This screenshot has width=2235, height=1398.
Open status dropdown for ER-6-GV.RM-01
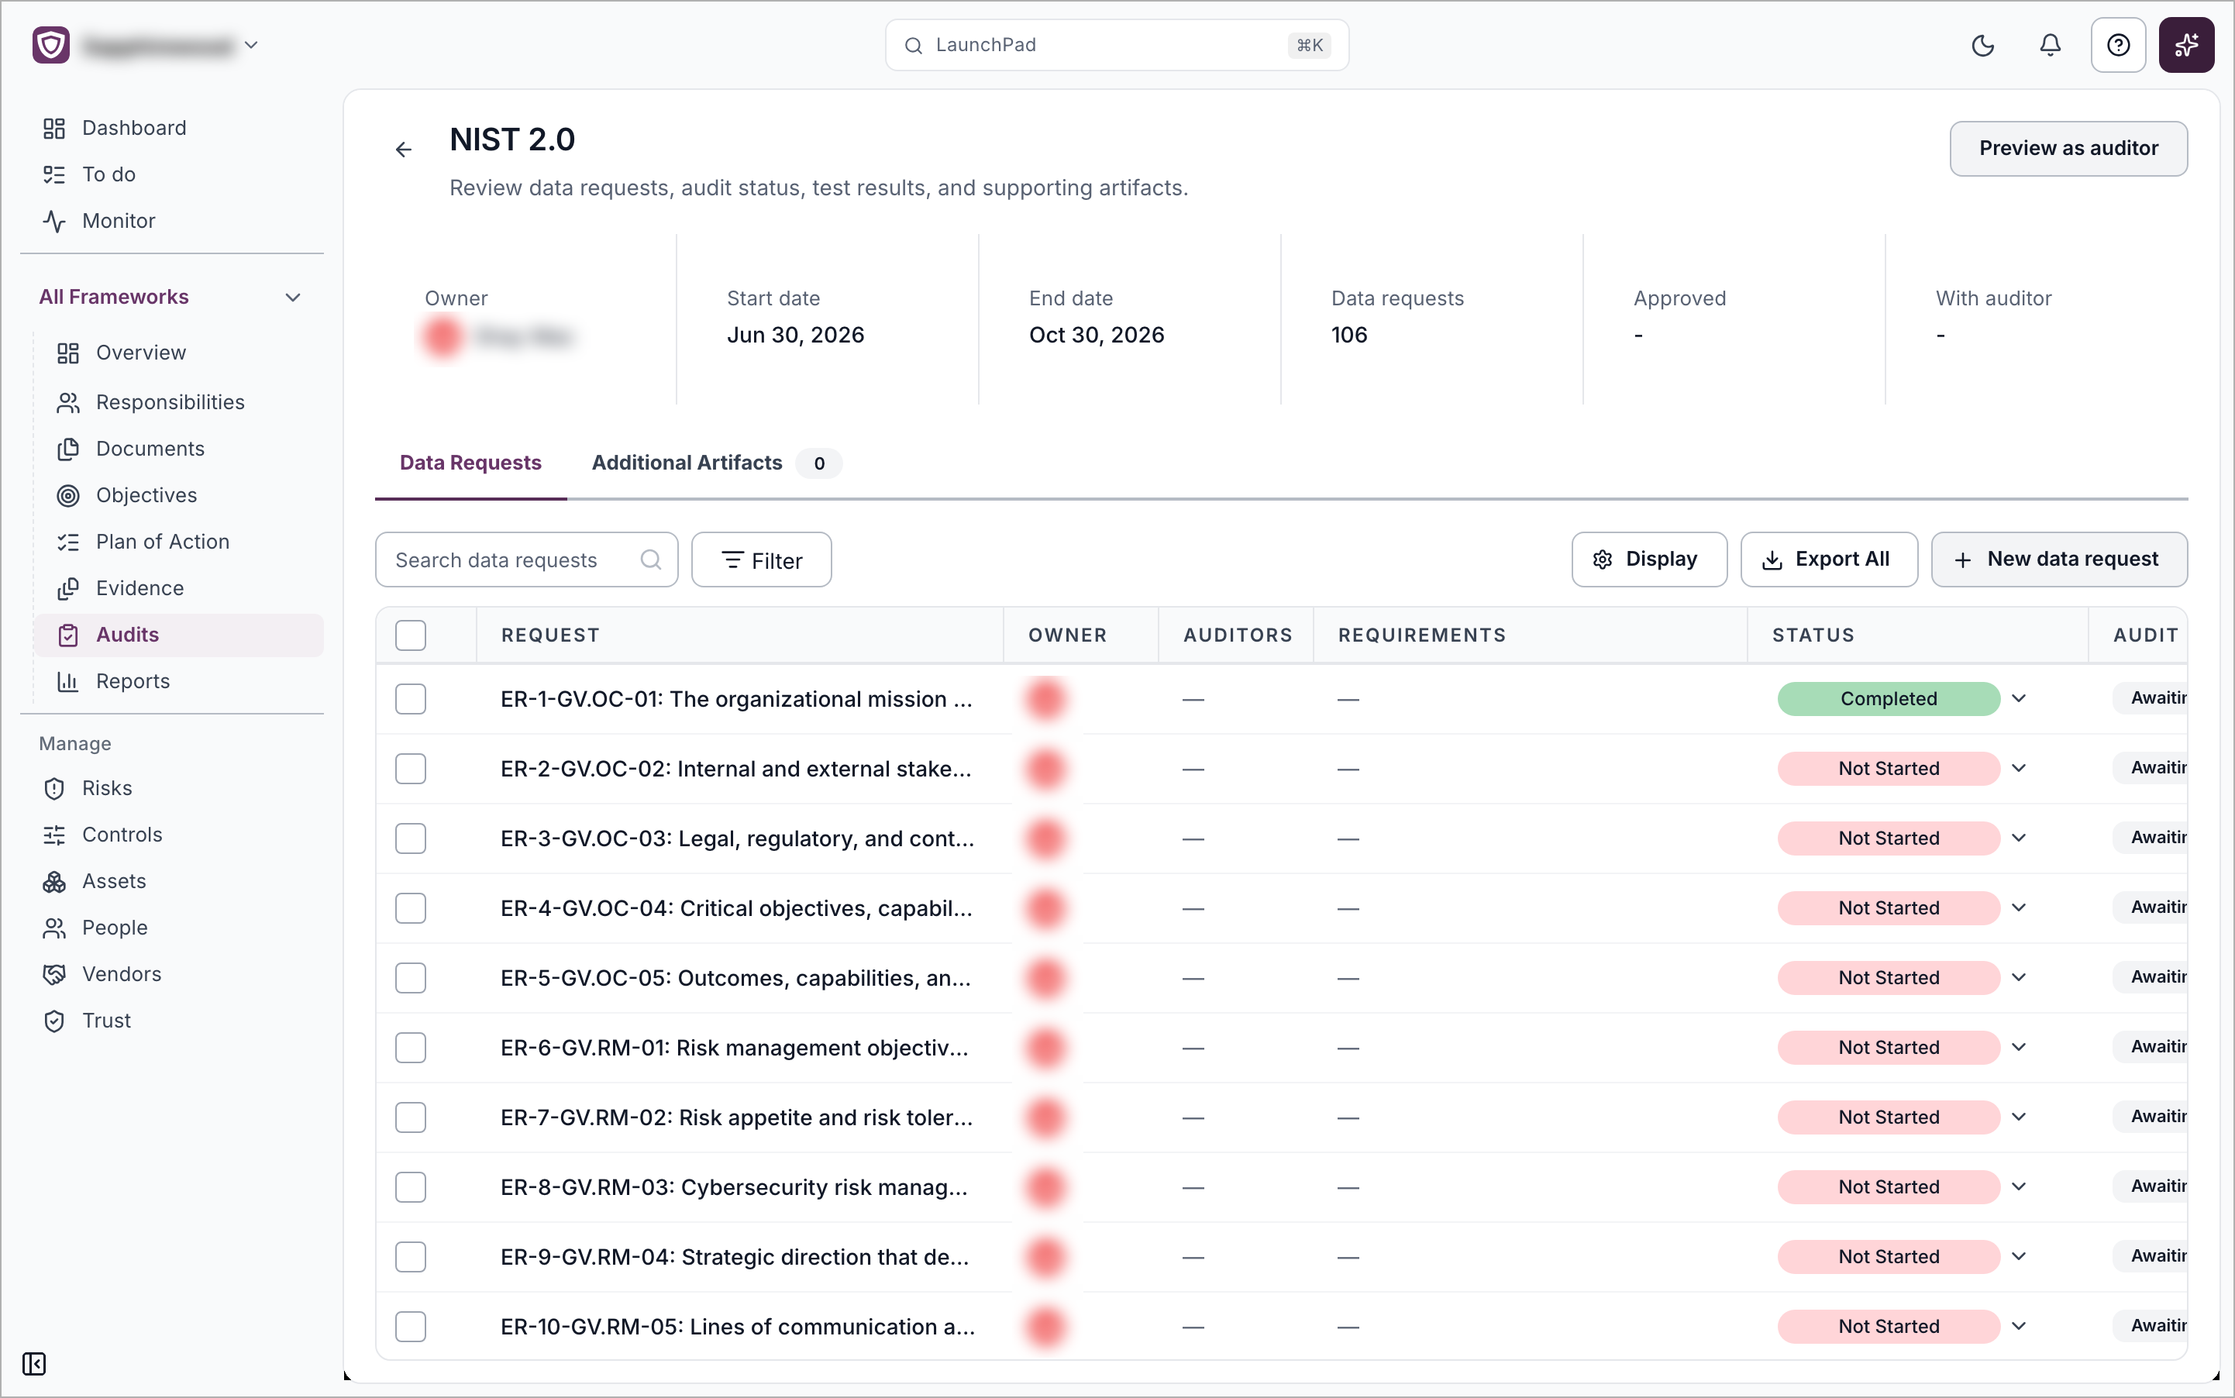[x=2020, y=1048]
